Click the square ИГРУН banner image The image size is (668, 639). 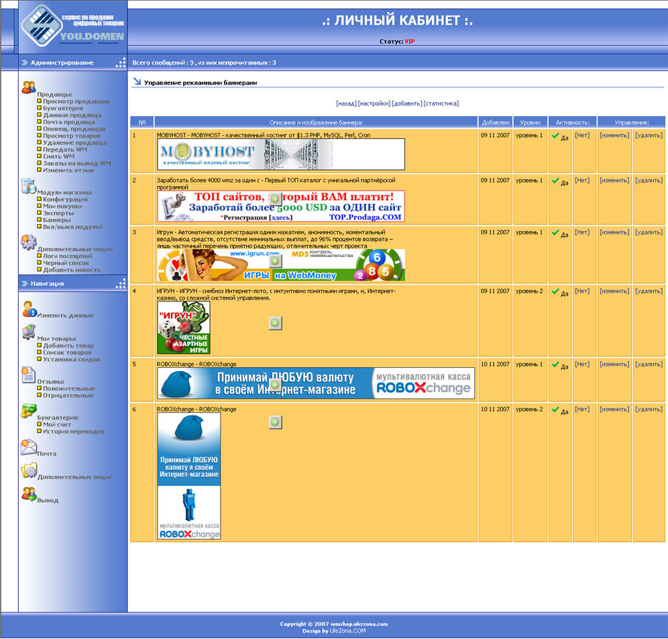[184, 328]
